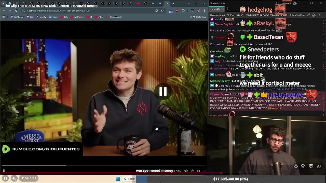Open the Chatterino moderation sword icon
Viewport: 326px width, 183px height.
tap(308, 15)
